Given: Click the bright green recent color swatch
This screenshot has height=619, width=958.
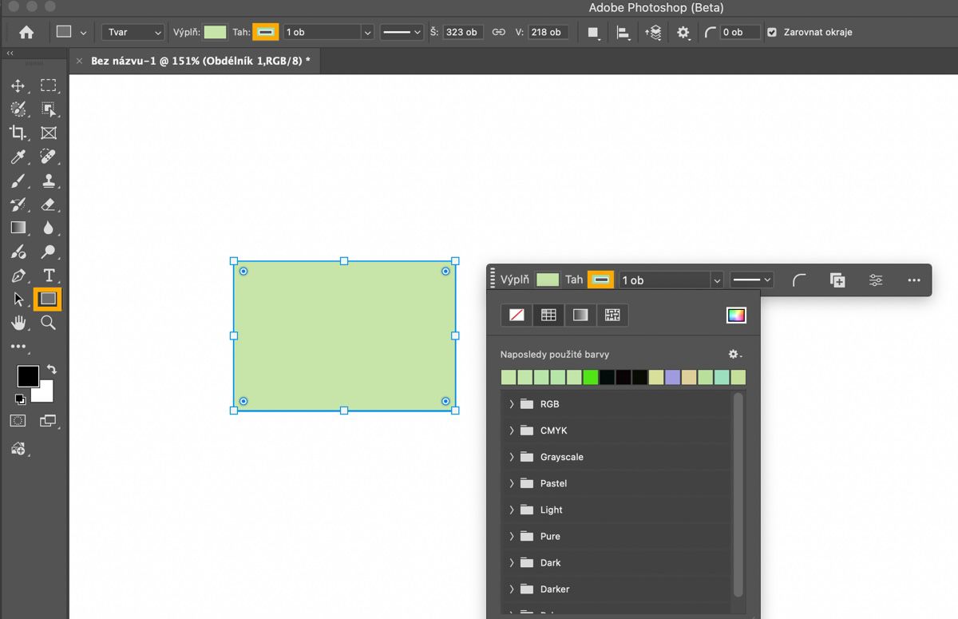Looking at the screenshot, I should point(591,377).
